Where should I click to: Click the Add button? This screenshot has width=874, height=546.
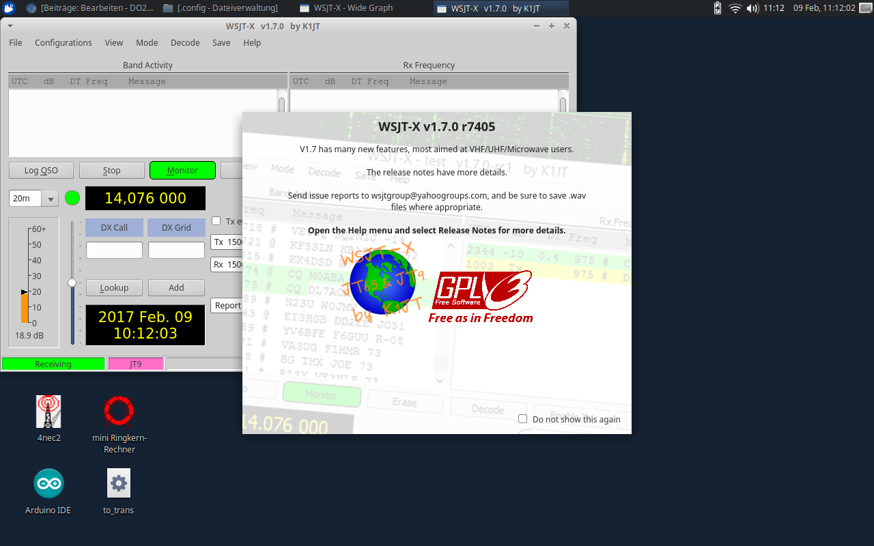point(176,288)
